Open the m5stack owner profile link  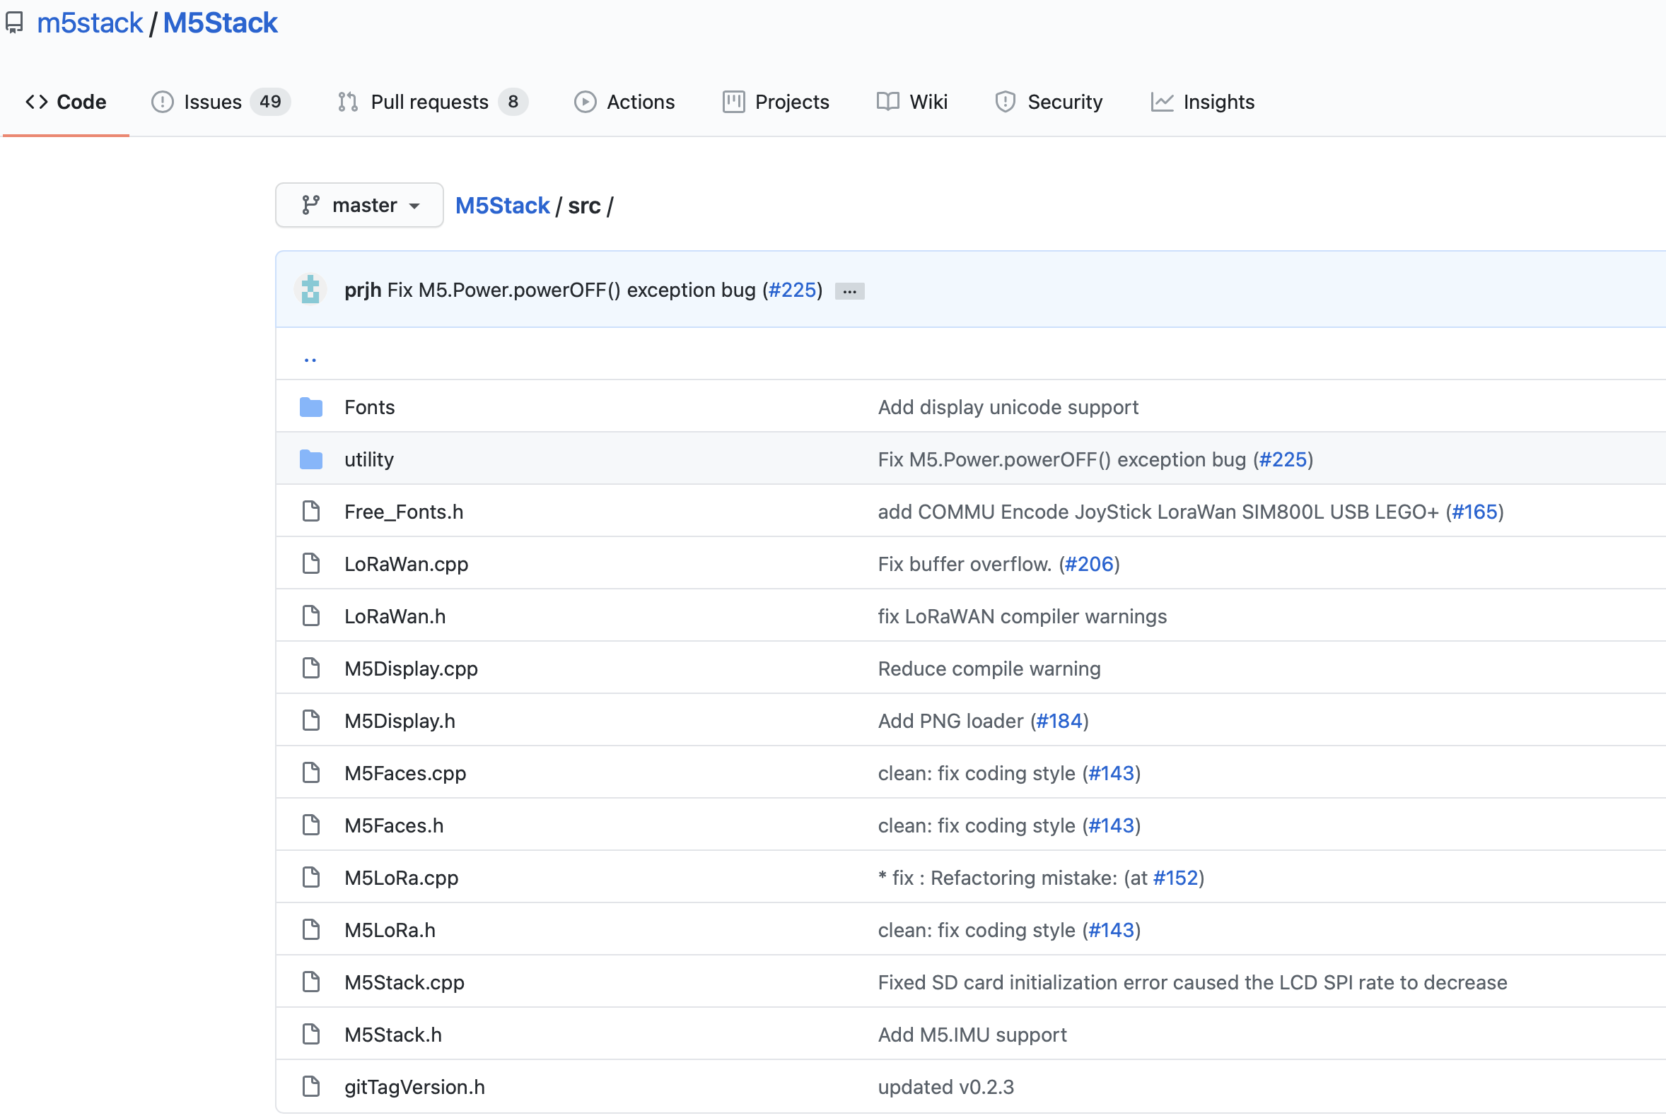point(90,23)
